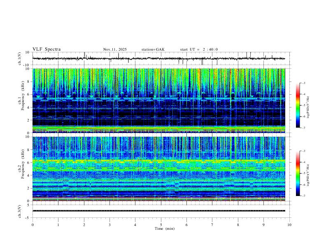This screenshot has height=252, width=326.
Task: Select the "ch.1(V)" axis label
Action: point(20,58)
